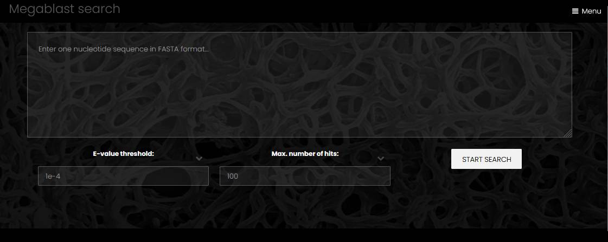Screen dimensions: 608x242
Task: Select the max hits field showing 100
Action: pos(305,176)
